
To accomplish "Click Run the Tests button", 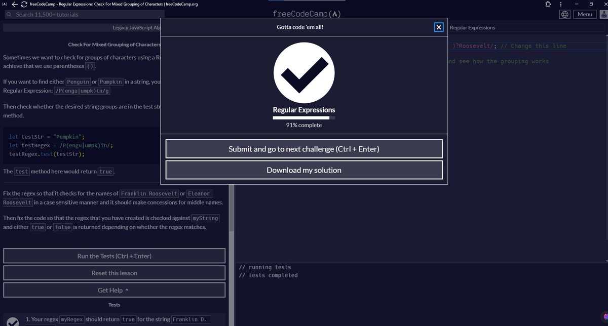I will point(114,256).
